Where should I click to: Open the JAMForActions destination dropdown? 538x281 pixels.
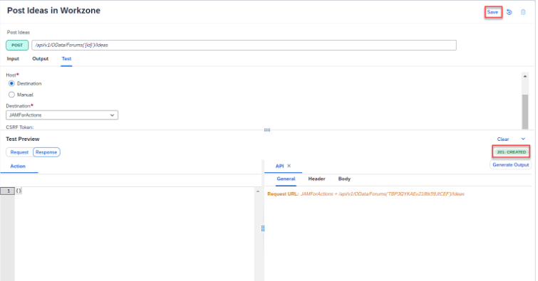[62, 115]
